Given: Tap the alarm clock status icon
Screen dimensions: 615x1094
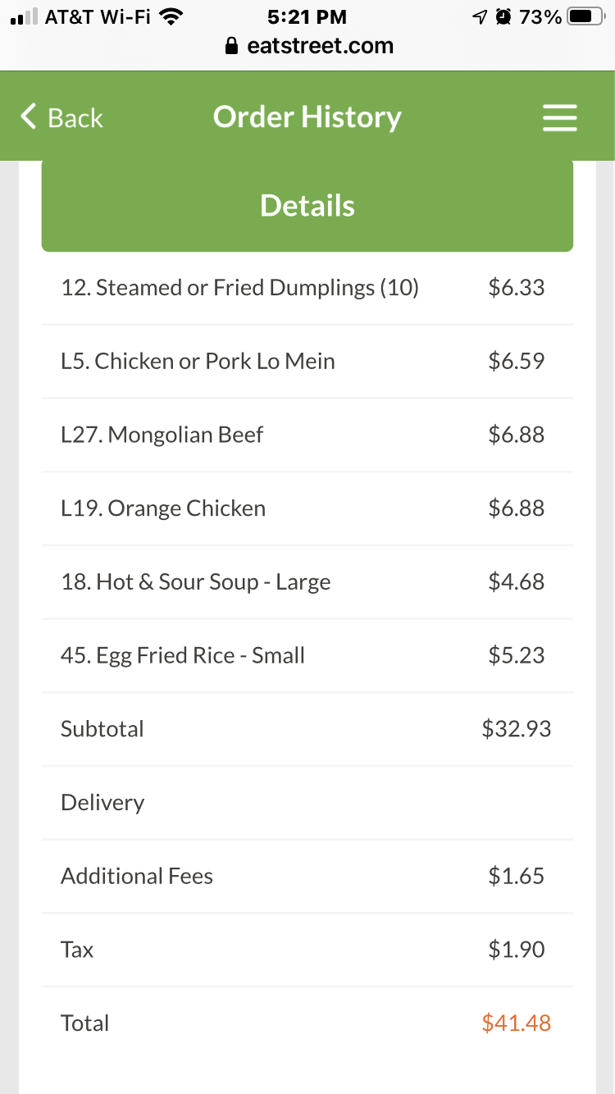Looking at the screenshot, I should (504, 16).
